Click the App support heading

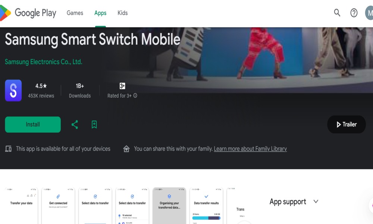[288, 202]
